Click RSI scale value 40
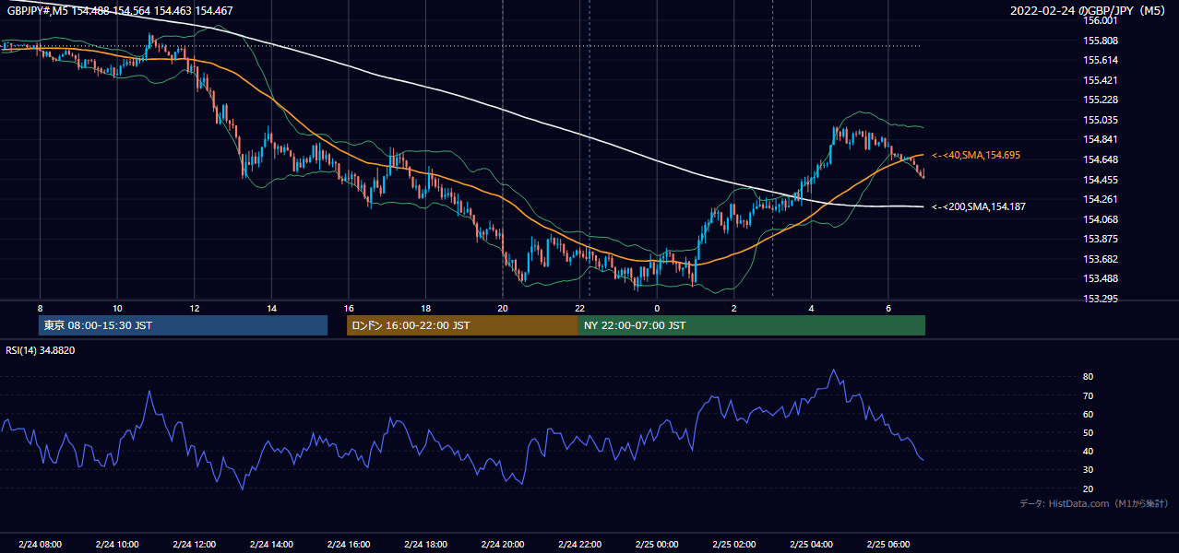The height and width of the screenshot is (553, 1179). 1089,452
